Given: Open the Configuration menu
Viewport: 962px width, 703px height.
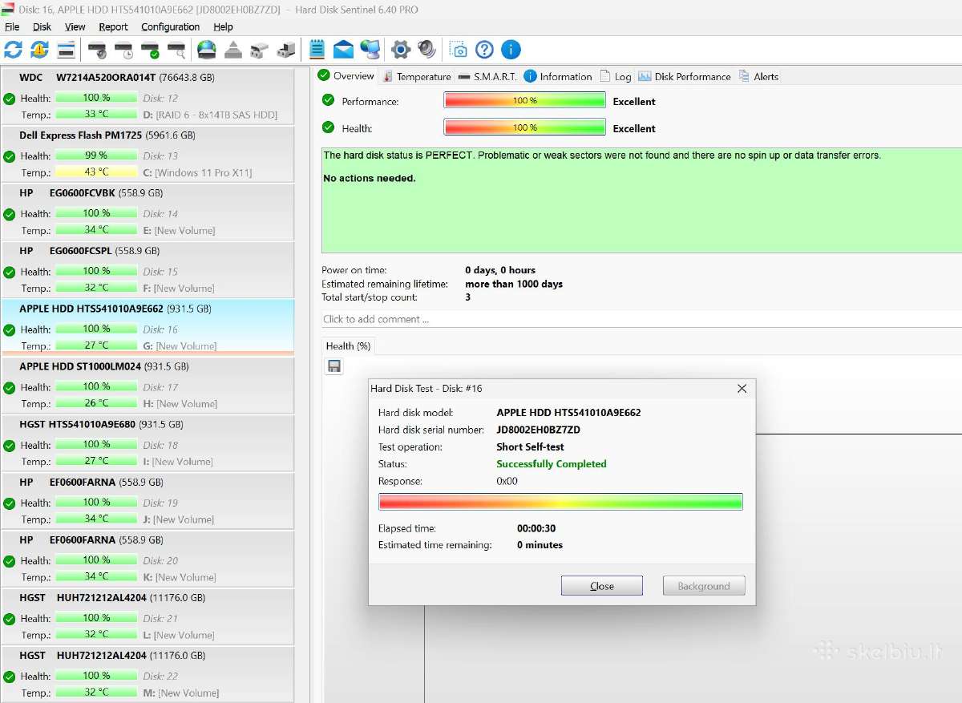Looking at the screenshot, I should click(171, 26).
